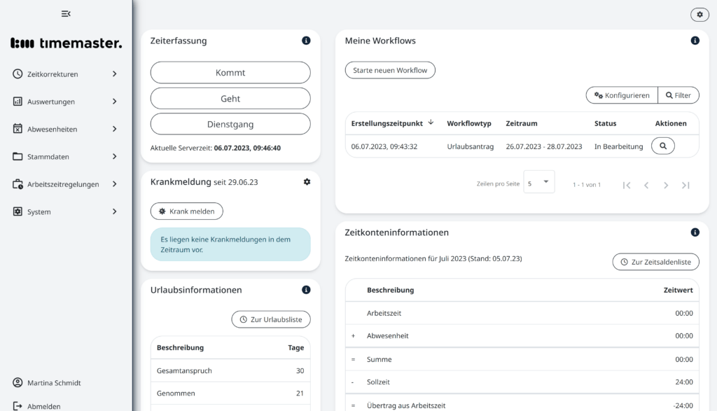Open info for Zeitkontoinformationen panel
The width and height of the screenshot is (717, 411).
coord(695,232)
